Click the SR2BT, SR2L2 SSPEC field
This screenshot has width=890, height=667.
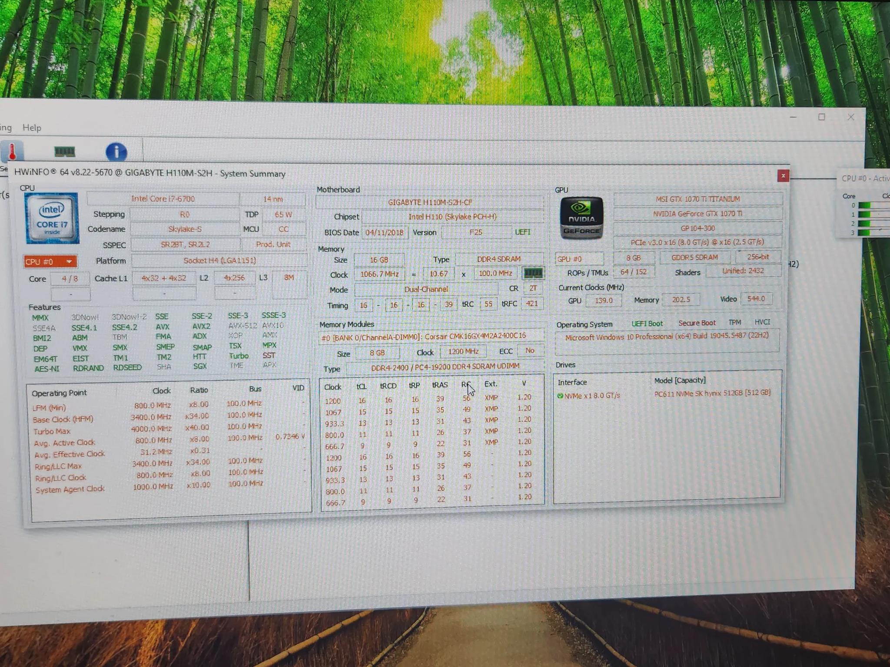point(185,244)
